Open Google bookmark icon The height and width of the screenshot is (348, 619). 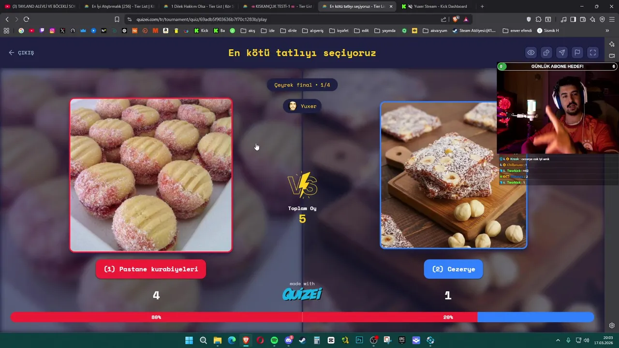[x=21, y=30]
